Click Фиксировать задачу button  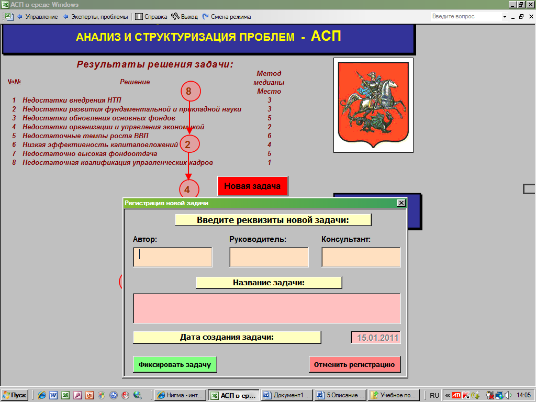pyautogui.click(x=175, y=364)
